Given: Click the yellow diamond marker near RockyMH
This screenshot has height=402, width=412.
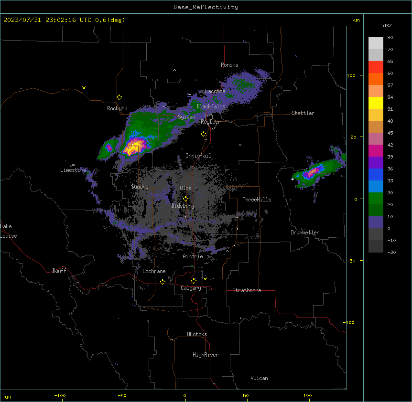Looking at the screenshot, I should tap(119, 97).
